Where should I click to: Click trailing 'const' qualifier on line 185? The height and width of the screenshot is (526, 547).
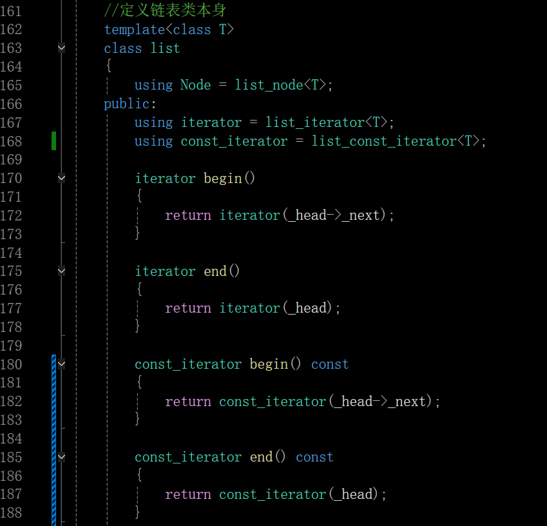pyautogui.click(x=314, y=457)
